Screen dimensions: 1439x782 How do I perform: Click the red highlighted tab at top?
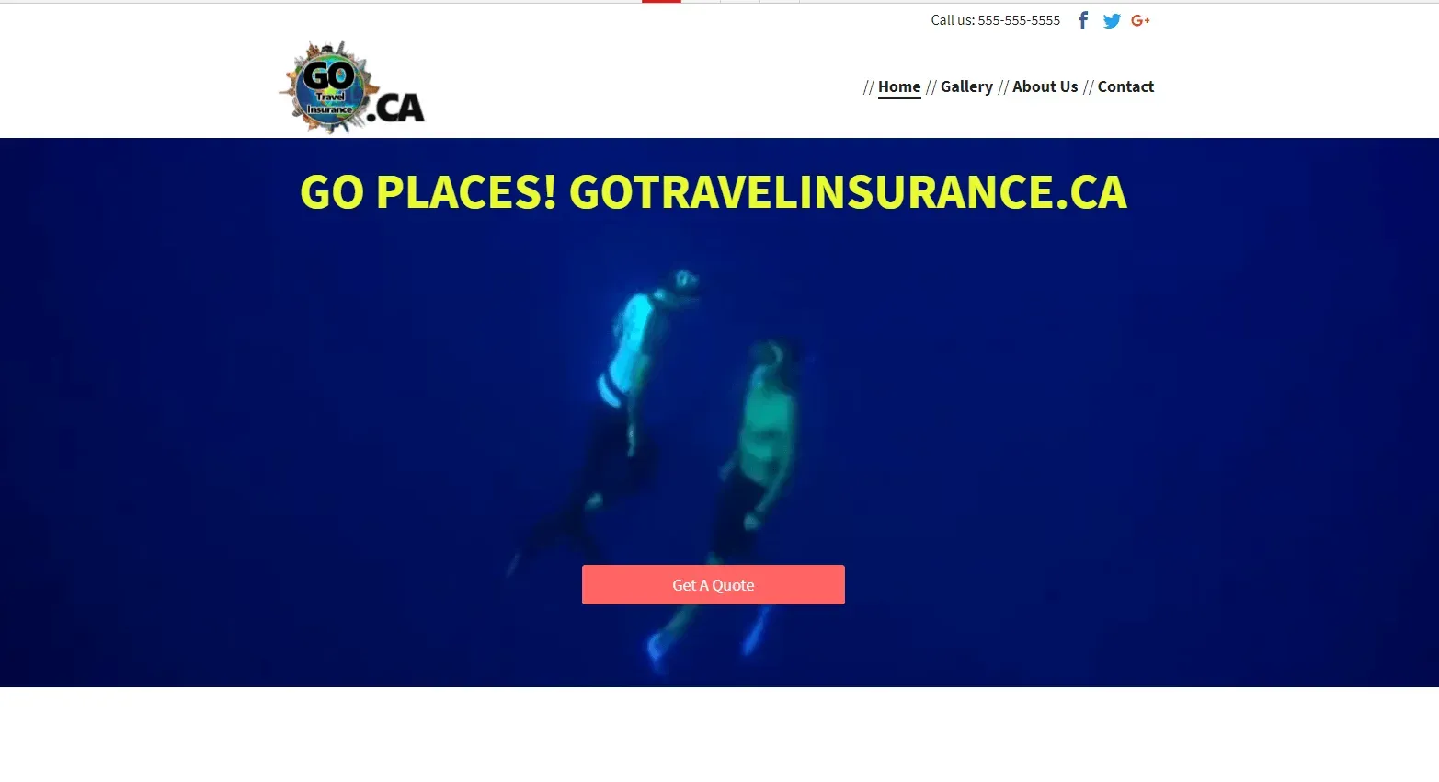point(661,2)
